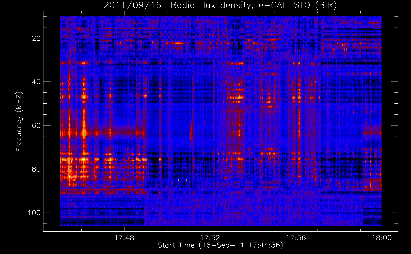This screenshot has width=411, height=254.
Task: Click the "Start Time (16-Sep-11 17:44:36)" axis label
Action: [x=220, y=245]
